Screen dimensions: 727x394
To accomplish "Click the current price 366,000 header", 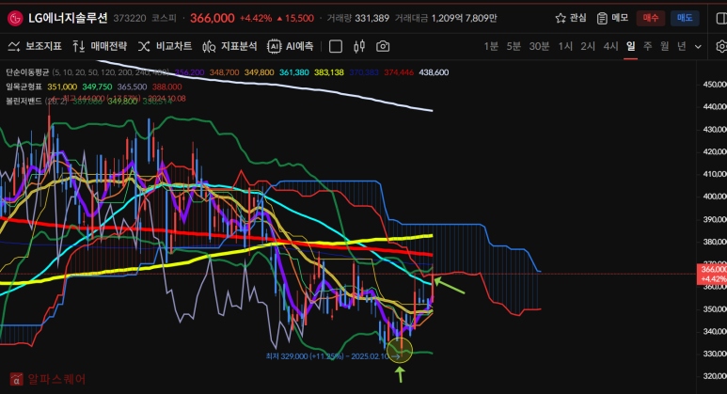I will [213, 18].
